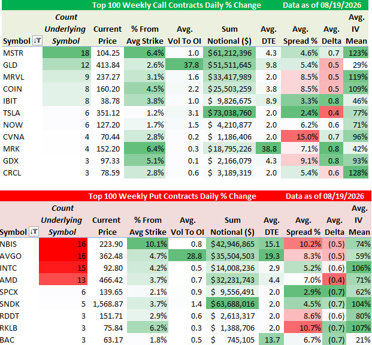The width and height of the screenshot is (372, 345).
Task: Click the Top 100 Weekly Put Contracts title
Action: click(x=173, y=196)
